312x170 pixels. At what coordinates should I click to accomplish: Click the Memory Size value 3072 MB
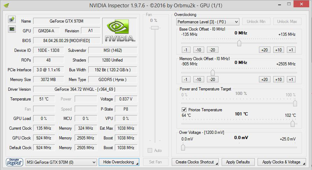point(49,80)
